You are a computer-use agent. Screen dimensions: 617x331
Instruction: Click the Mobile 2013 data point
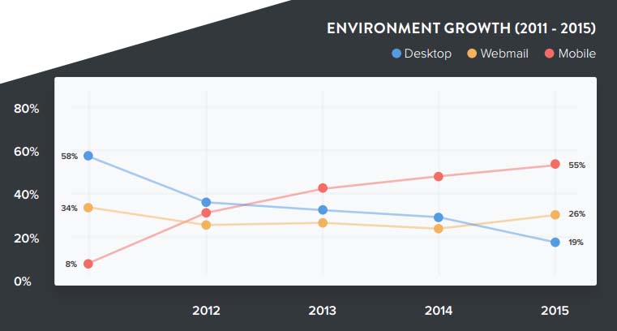pyautogui.click(x=323, y=188)
